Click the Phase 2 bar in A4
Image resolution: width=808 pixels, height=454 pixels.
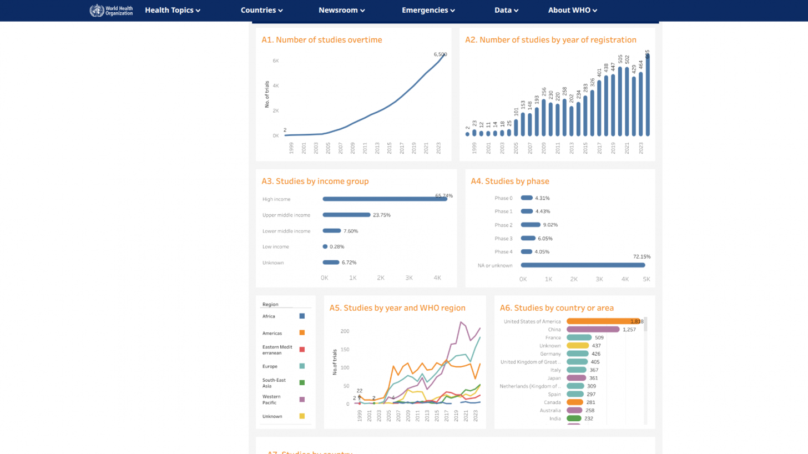point(531,225)
